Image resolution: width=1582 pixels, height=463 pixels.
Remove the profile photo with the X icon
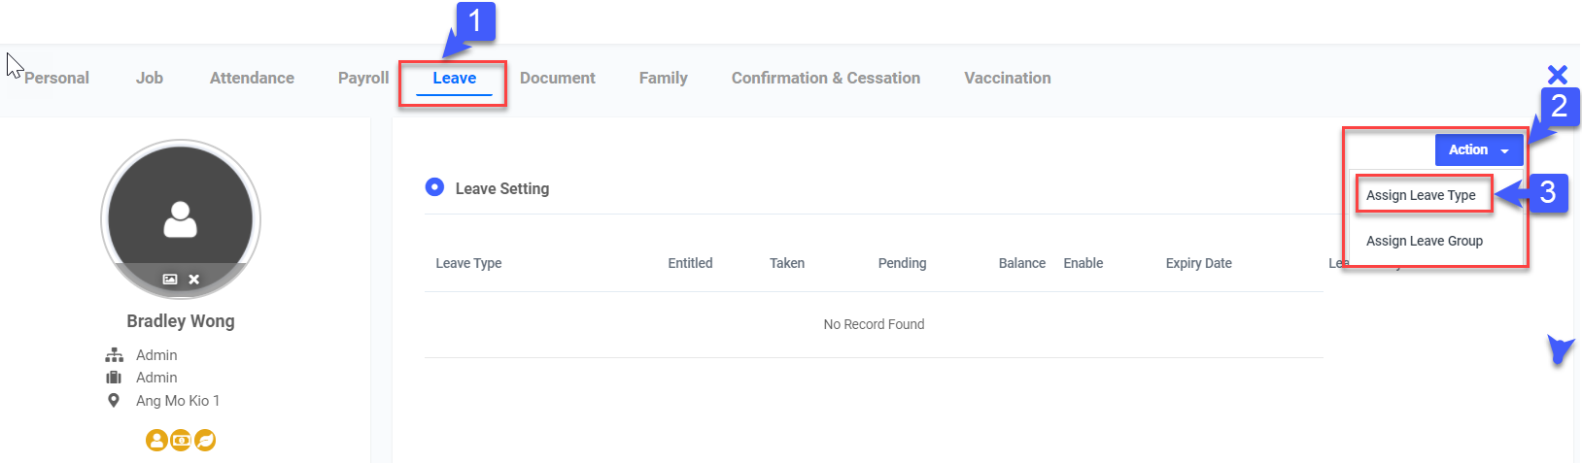tap(194, 280)
